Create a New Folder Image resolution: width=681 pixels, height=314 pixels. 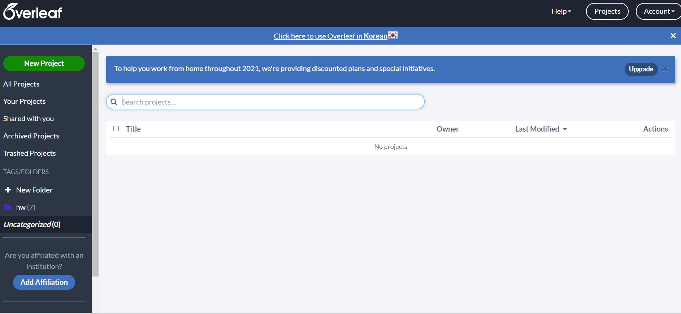(34, 190)
